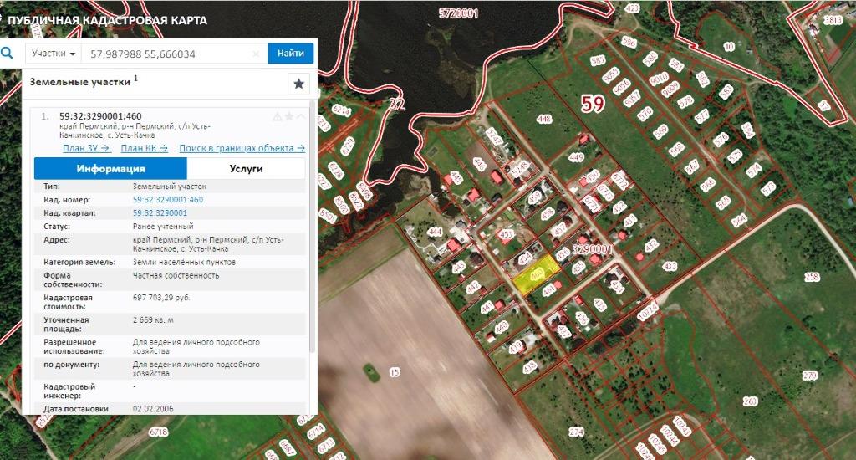The width and height of the screenshot is (856, 460).
Task: Click parcel label 448 on the map
Action: tap(543, 119)
